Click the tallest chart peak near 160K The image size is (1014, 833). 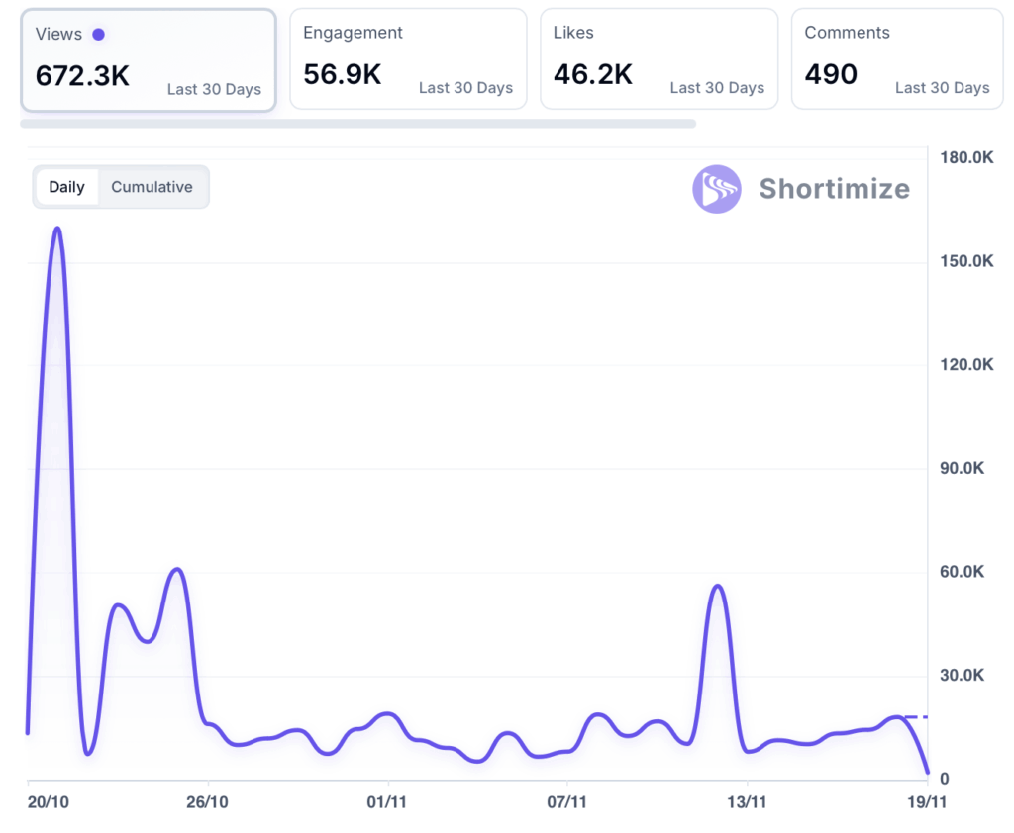tap(56, 229)
